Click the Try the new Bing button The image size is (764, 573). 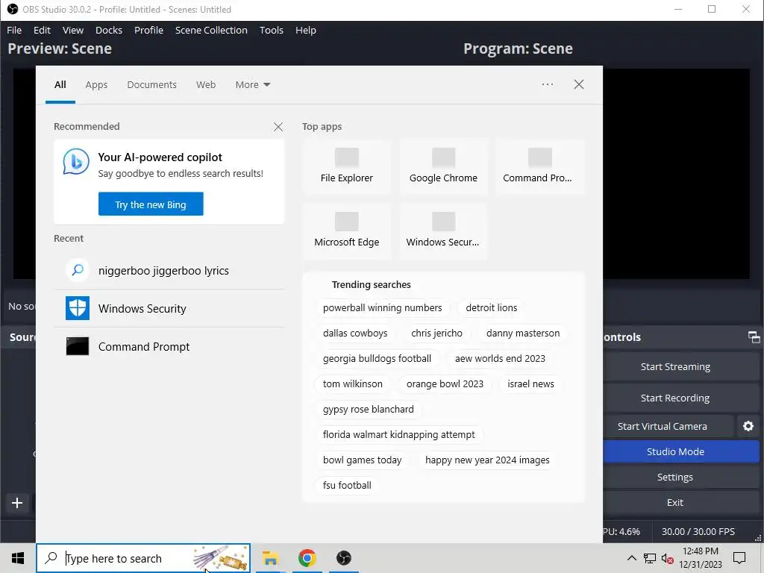point(151,204)
